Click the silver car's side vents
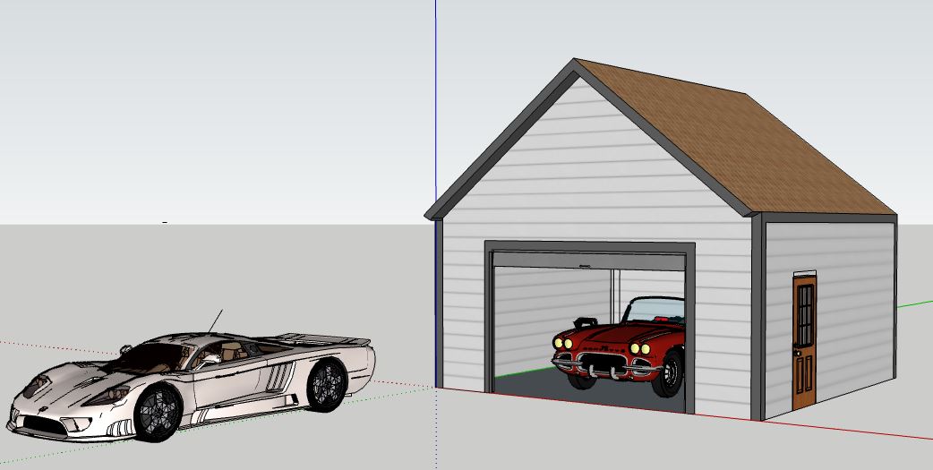This screenshot has height=470, width=933. click(277, 377)
